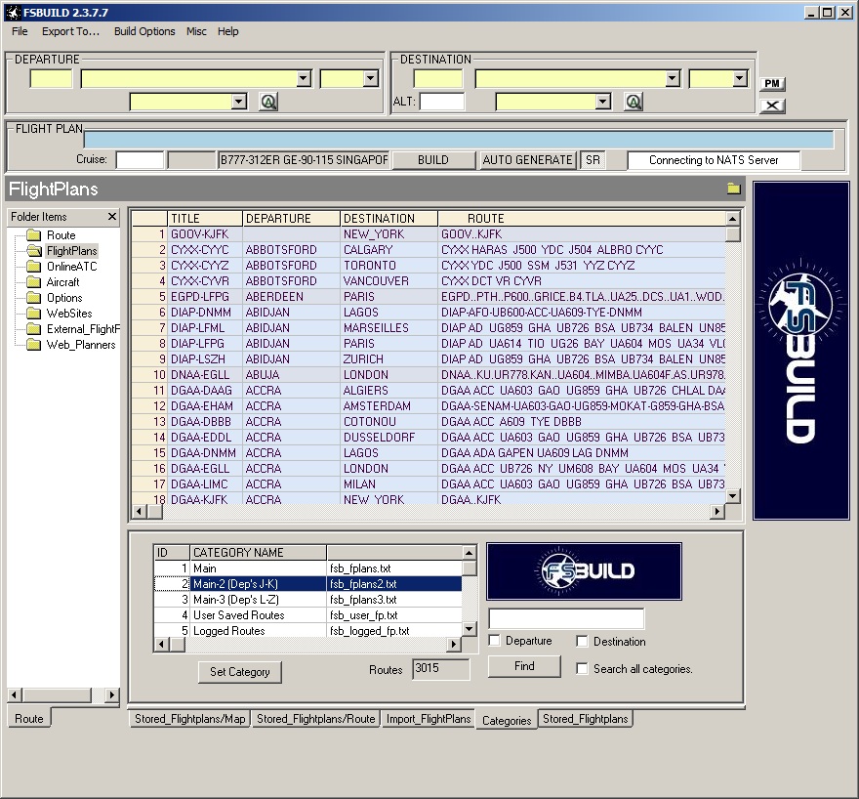The width and height of the screenshot is (859, 799).
Task: Select the DNAA-EGLL Abuja to London row
Action: point(429,375)
